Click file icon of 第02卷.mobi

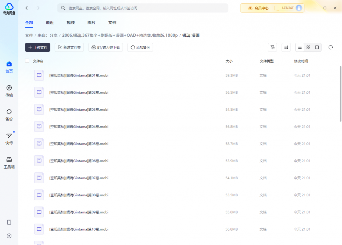[39, 92]
